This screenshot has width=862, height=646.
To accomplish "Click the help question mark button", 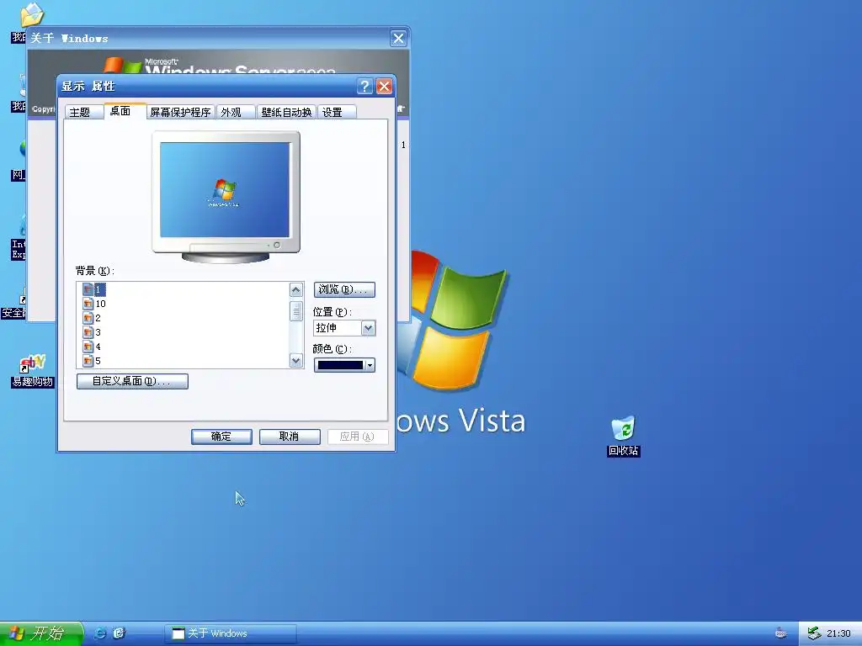I will tap(364, 87).
